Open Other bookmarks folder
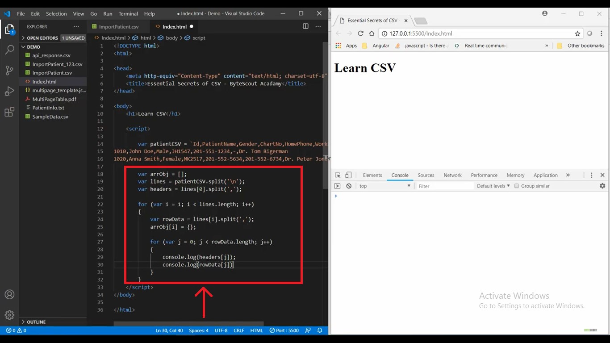Viewport: 610px width, 343px height. pyautogui.click(x=581, y=46)
